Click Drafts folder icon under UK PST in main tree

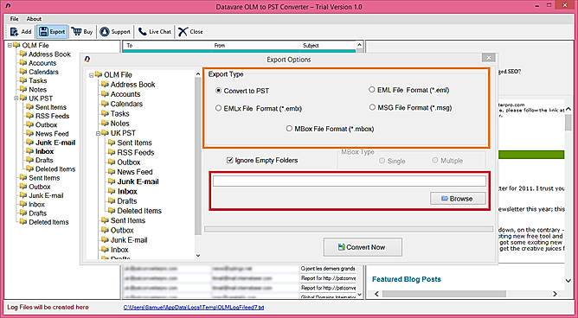pos(30,160)
